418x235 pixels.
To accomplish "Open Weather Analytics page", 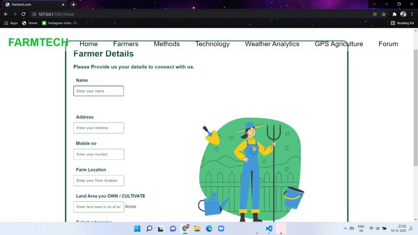I will 272,44.
